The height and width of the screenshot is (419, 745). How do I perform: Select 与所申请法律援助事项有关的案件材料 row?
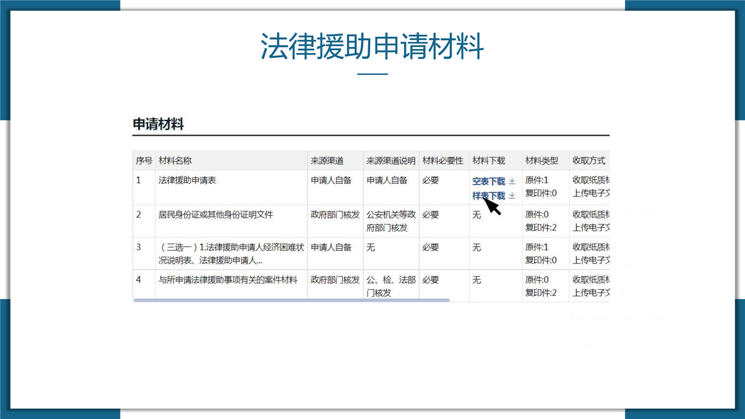point(228,280)
